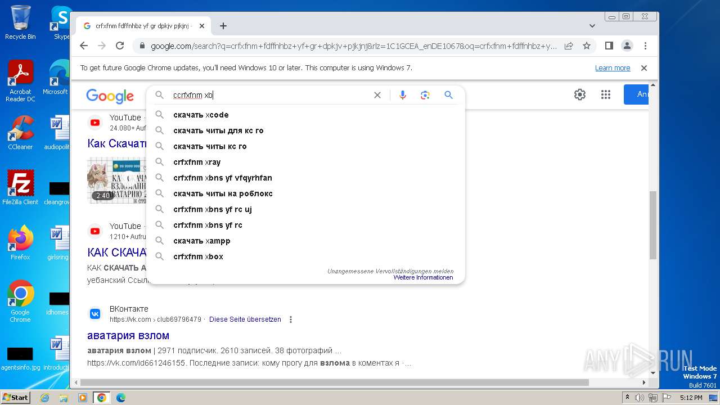Click the volume icon in system tray
The image size is (720, 405).
[x=640, y=398]
